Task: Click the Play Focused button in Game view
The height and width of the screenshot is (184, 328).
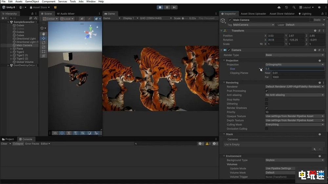Action: click(x=206, y=18)
